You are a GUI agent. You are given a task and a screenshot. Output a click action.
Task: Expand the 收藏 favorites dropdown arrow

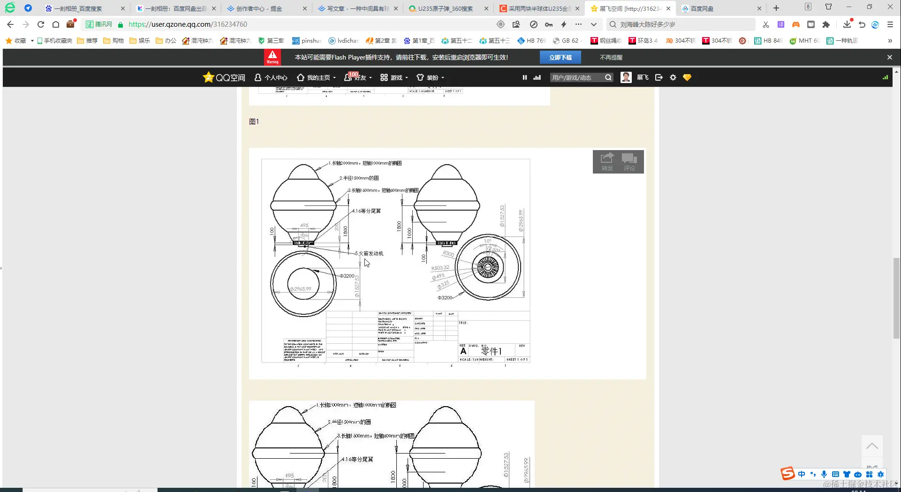(32, 41)
